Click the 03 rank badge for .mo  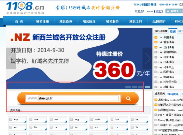pyautogui.click(x=156, y=47)
